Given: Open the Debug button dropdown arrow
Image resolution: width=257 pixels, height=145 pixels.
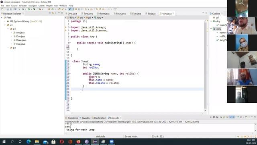Looking at the screenshot, I should point(26,9).
